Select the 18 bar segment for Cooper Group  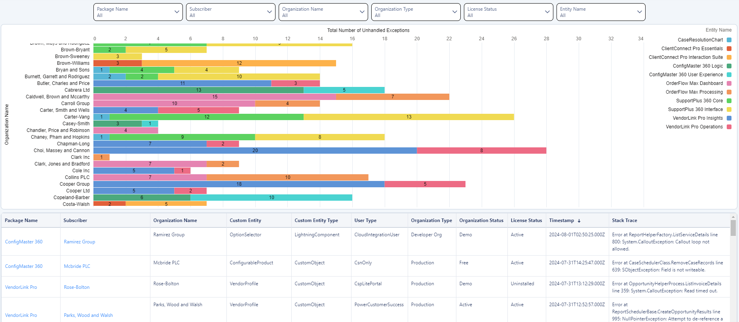pos(239,184)
